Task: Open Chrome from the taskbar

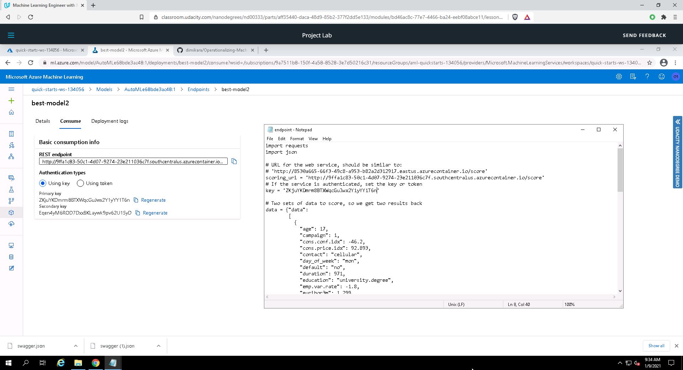Action: pyautogui.click(x=95, y=363)
